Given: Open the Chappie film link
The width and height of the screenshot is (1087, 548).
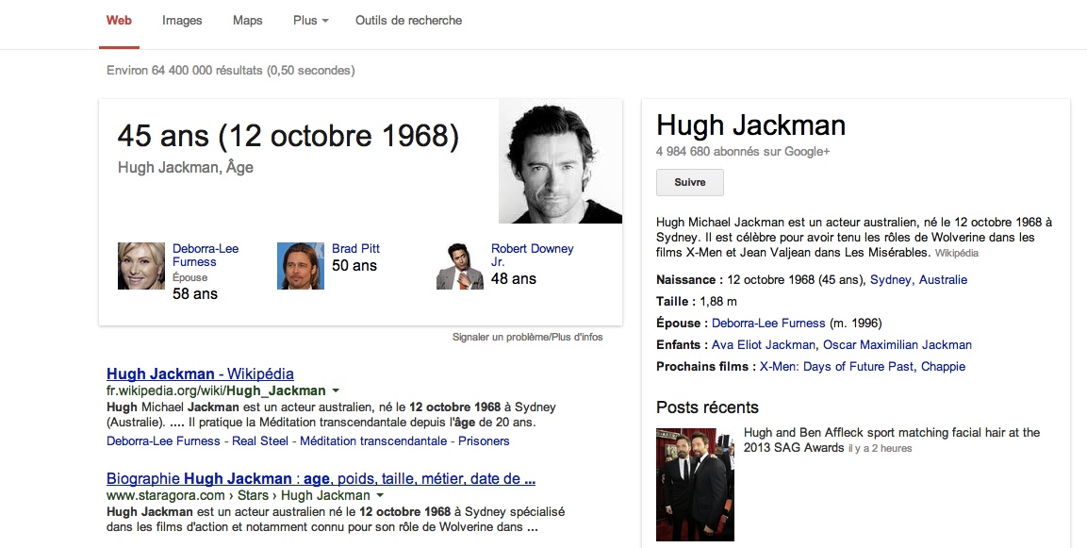Looking at the screenshot, I should pyautogui.click(x=943, y=366).
